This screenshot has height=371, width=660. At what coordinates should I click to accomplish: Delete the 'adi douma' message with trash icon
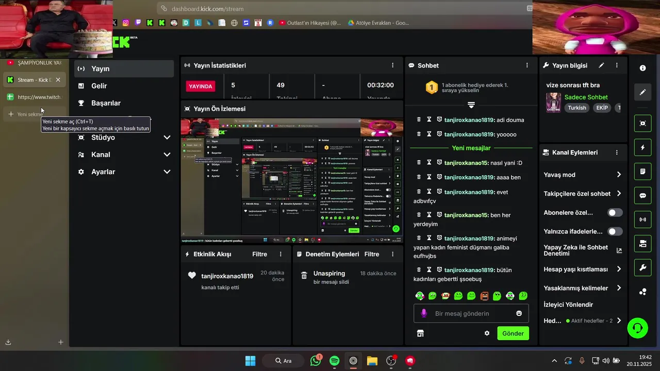point(419,120)
